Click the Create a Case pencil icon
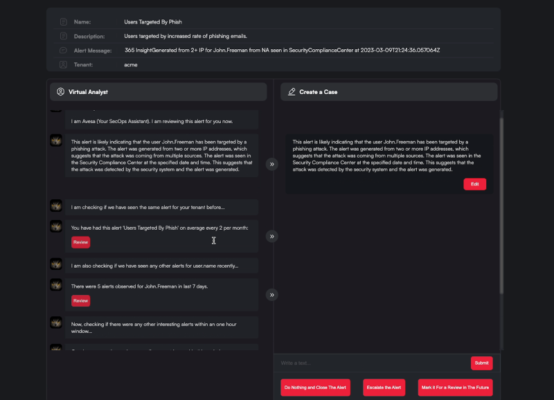The image size is (554, 400). (x=292, y=91)
